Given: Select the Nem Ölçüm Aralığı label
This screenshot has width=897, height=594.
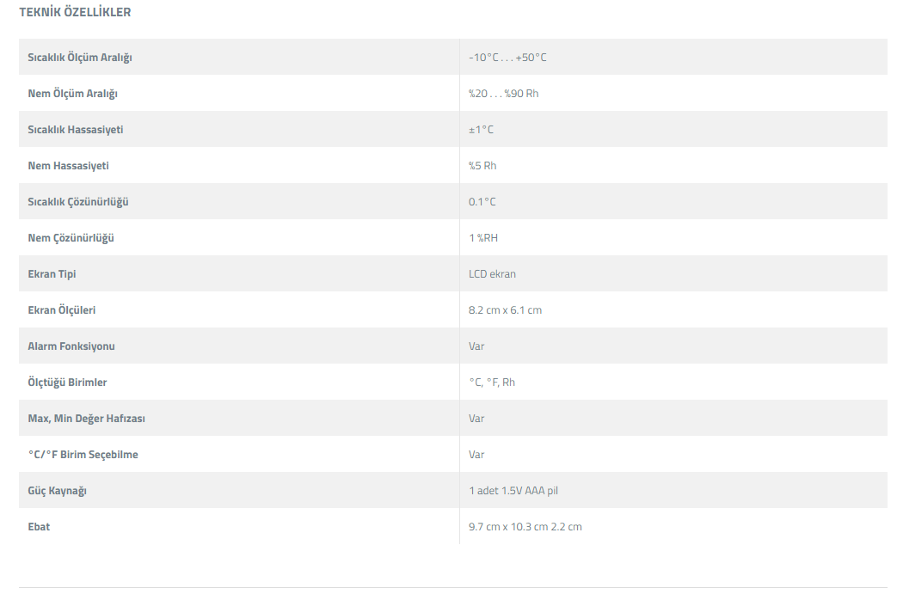Looking at the screenshot, I should 72,94.
